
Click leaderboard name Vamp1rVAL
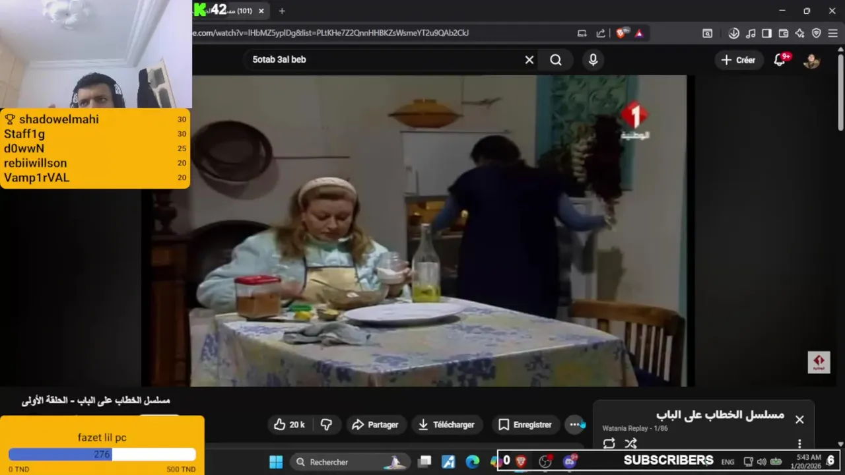(36, 177)
